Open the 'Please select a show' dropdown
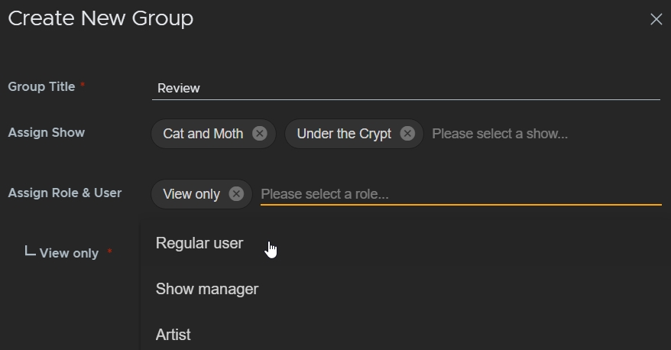The width and height of the screenshot is (671, 350). click(500, 134)
